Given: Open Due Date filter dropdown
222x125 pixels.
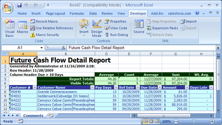Looking at the screenshot, I should click(160, 87).
